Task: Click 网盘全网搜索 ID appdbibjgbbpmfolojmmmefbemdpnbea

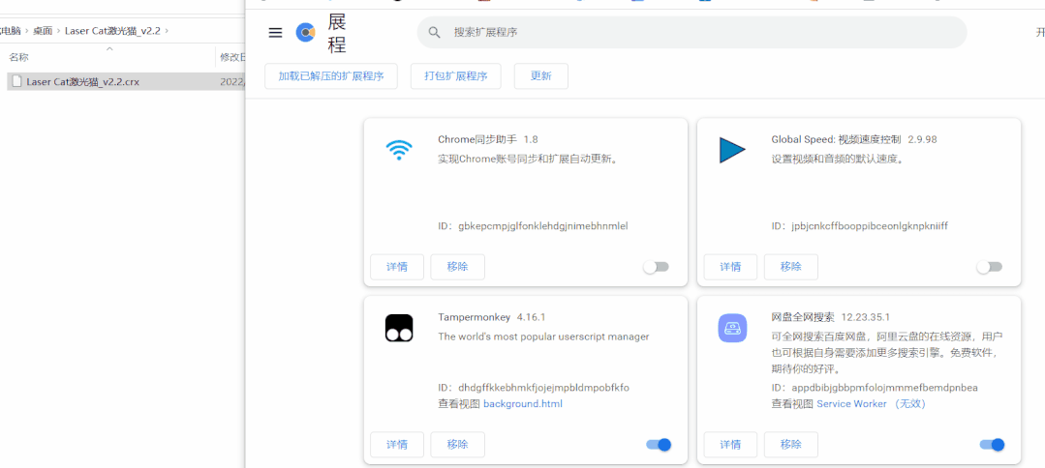Action: [875, 388]
